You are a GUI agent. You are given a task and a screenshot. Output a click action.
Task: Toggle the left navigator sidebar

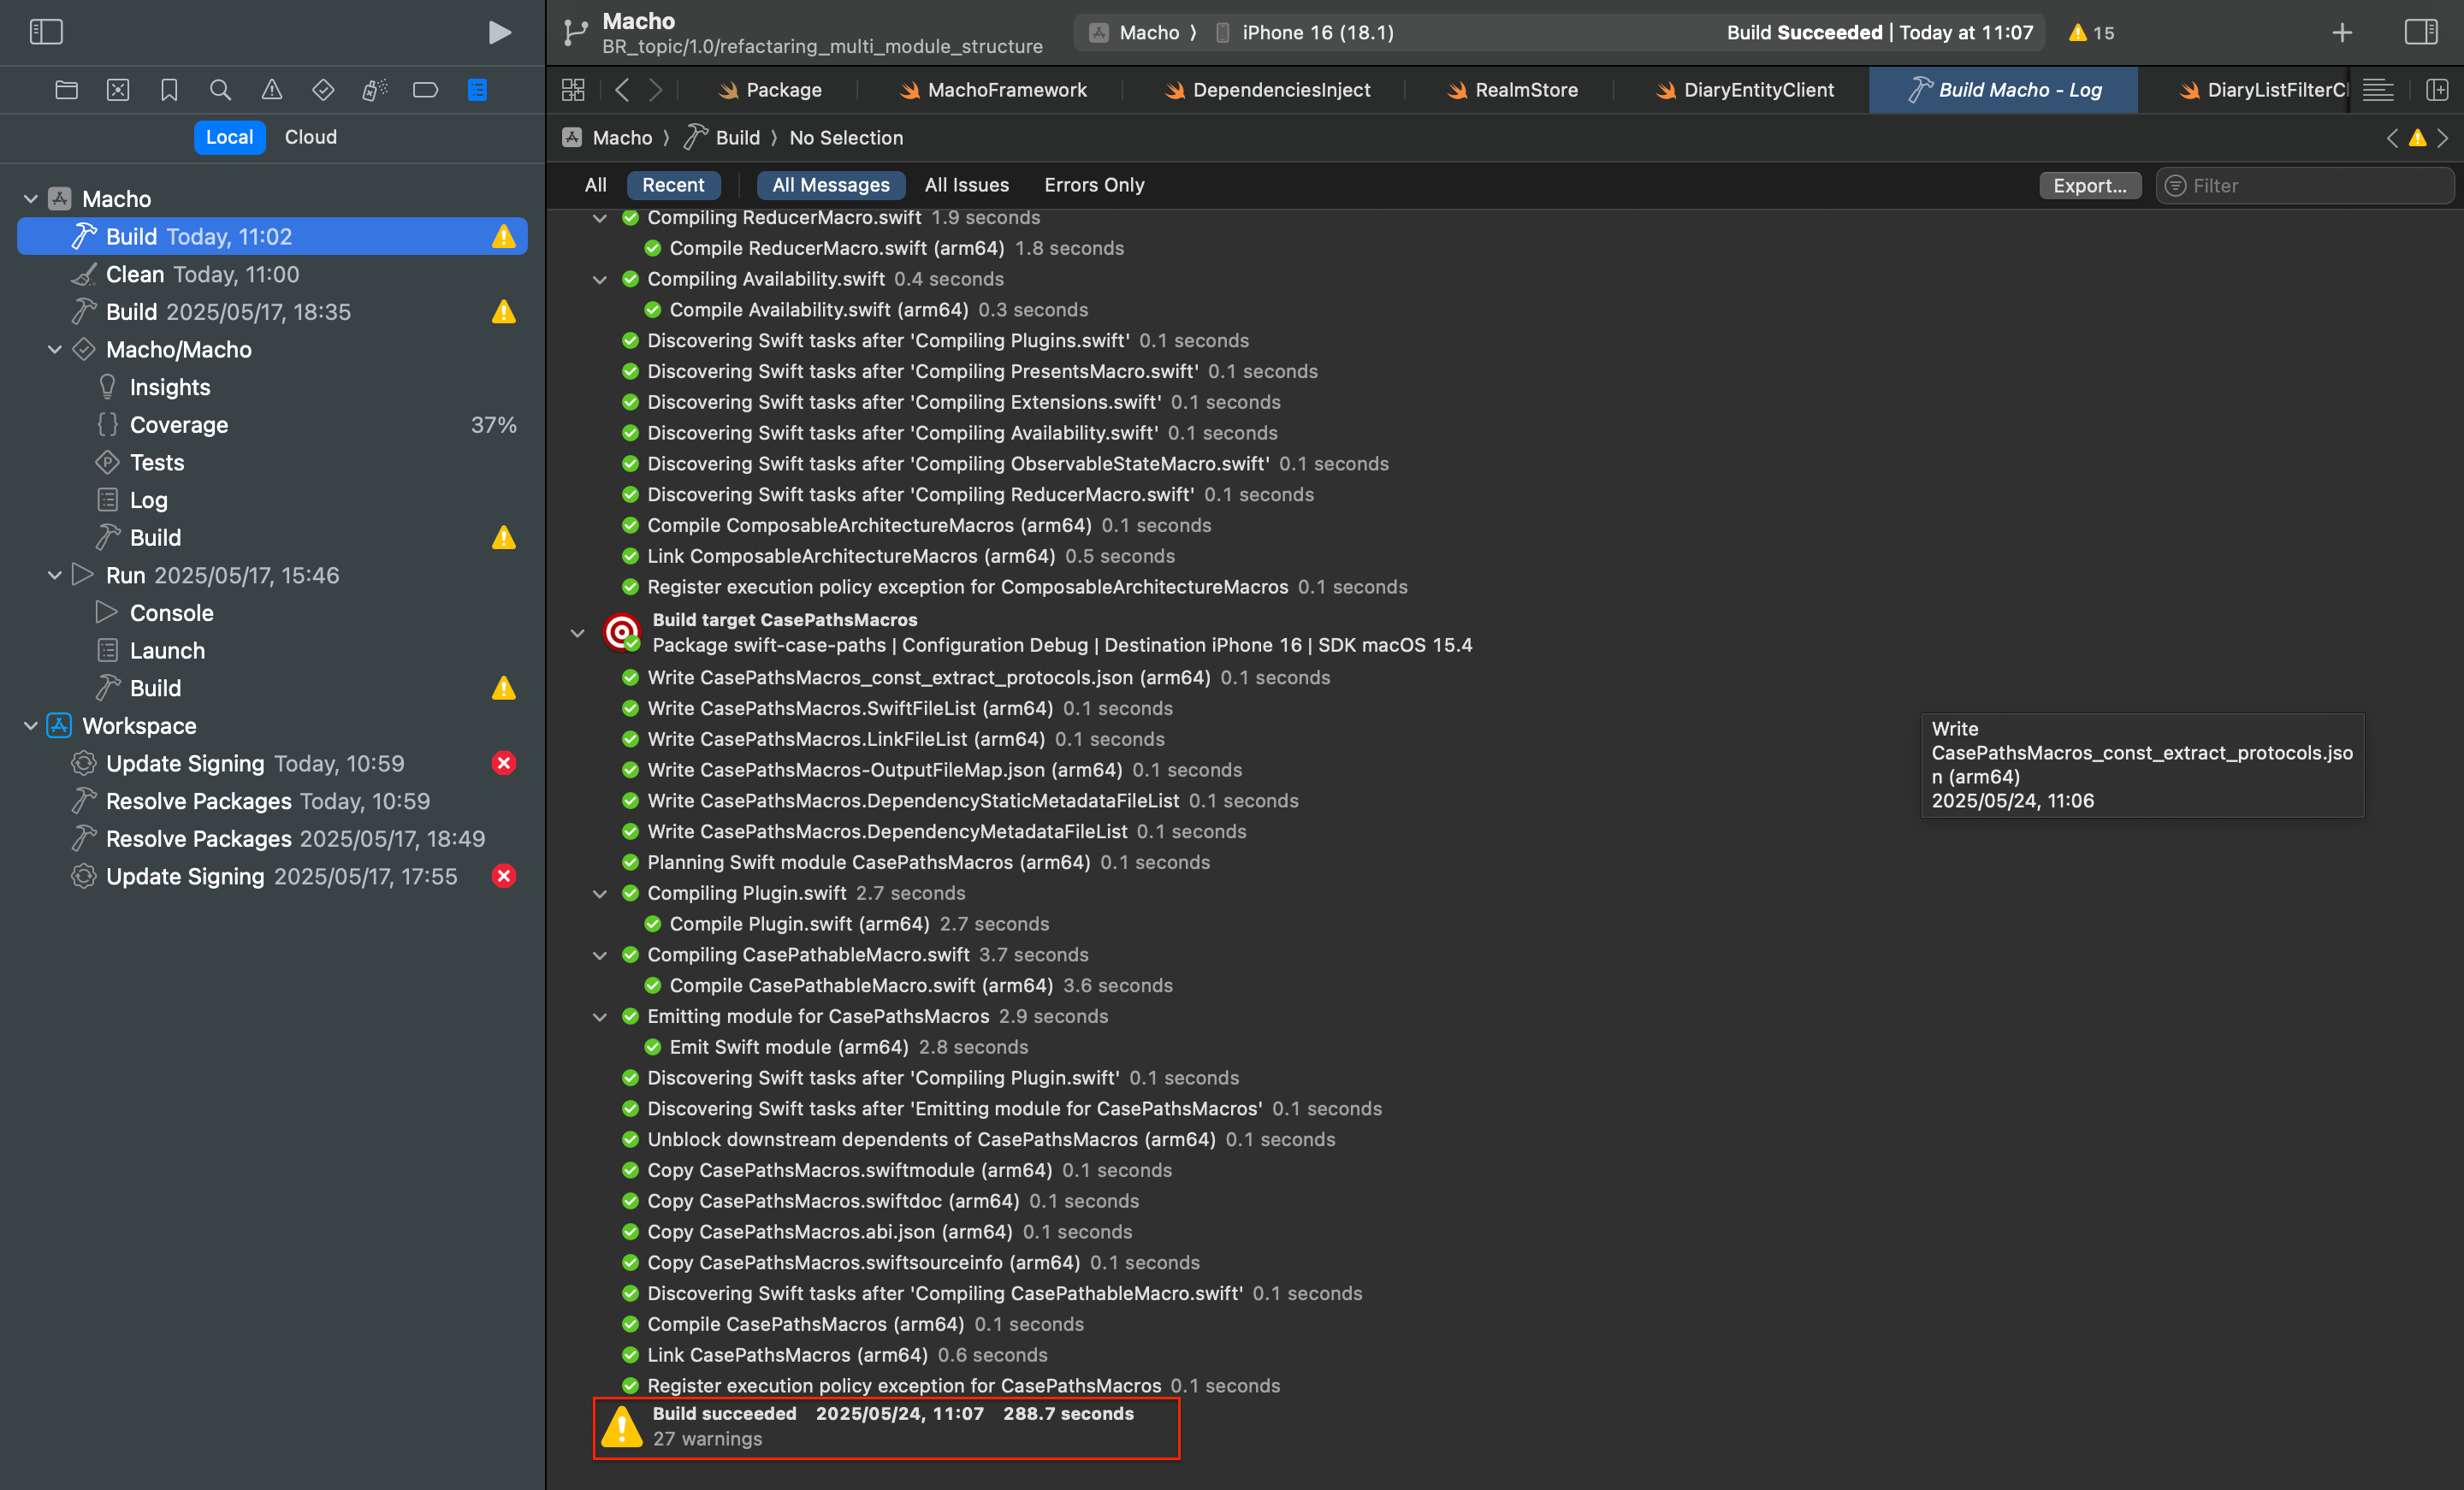46,32
